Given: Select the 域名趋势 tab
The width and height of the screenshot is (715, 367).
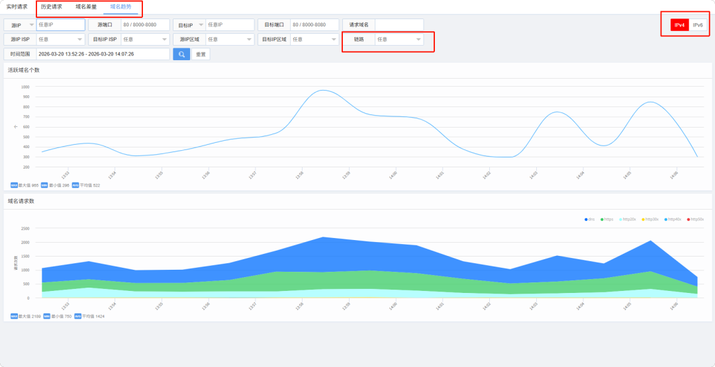Looking at the screenshot, I should pos(121,7).
